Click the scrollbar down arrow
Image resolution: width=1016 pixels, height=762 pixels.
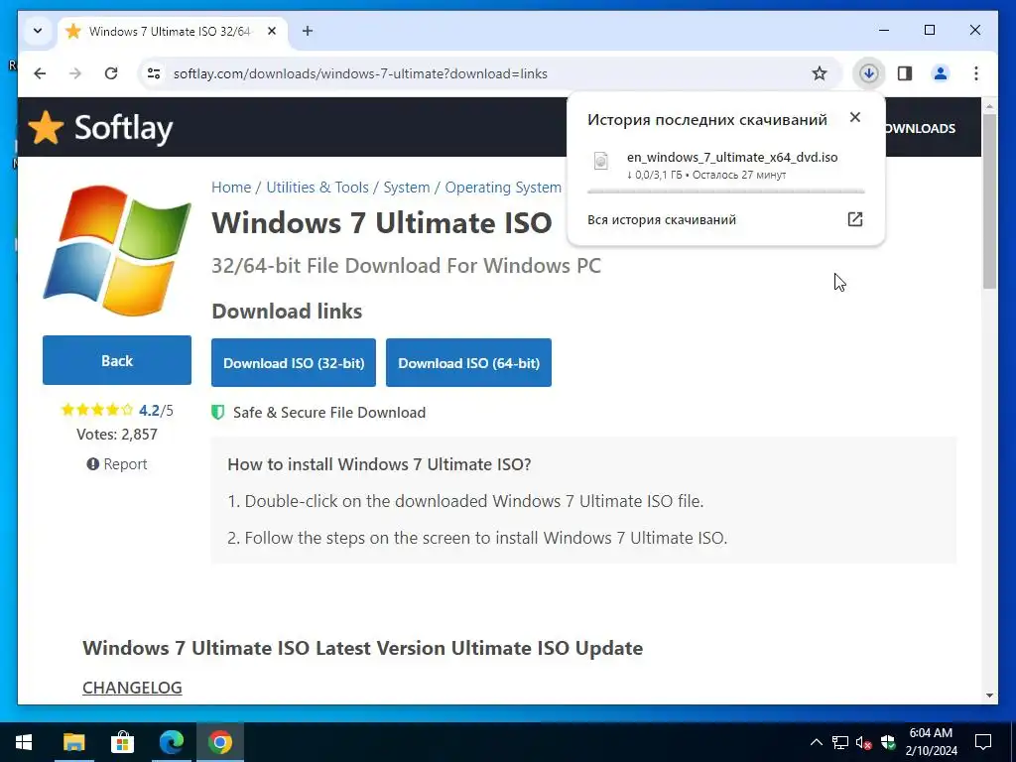click(989, 696)
